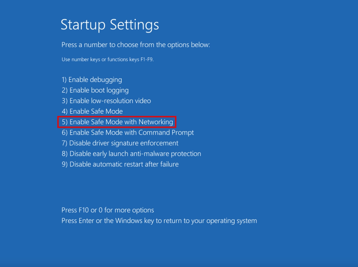Click the number 9 option label
358x267 pixels.
[63, 164]
